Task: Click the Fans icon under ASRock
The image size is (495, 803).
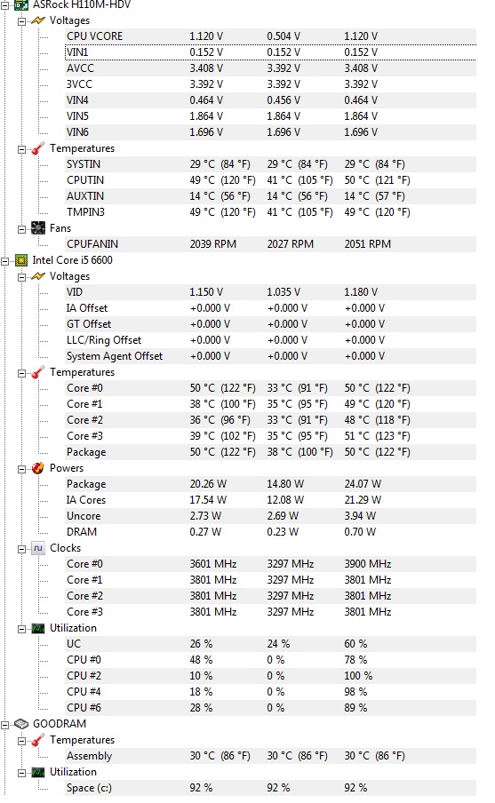Action: pyautogui.click(x=38, y=228)
